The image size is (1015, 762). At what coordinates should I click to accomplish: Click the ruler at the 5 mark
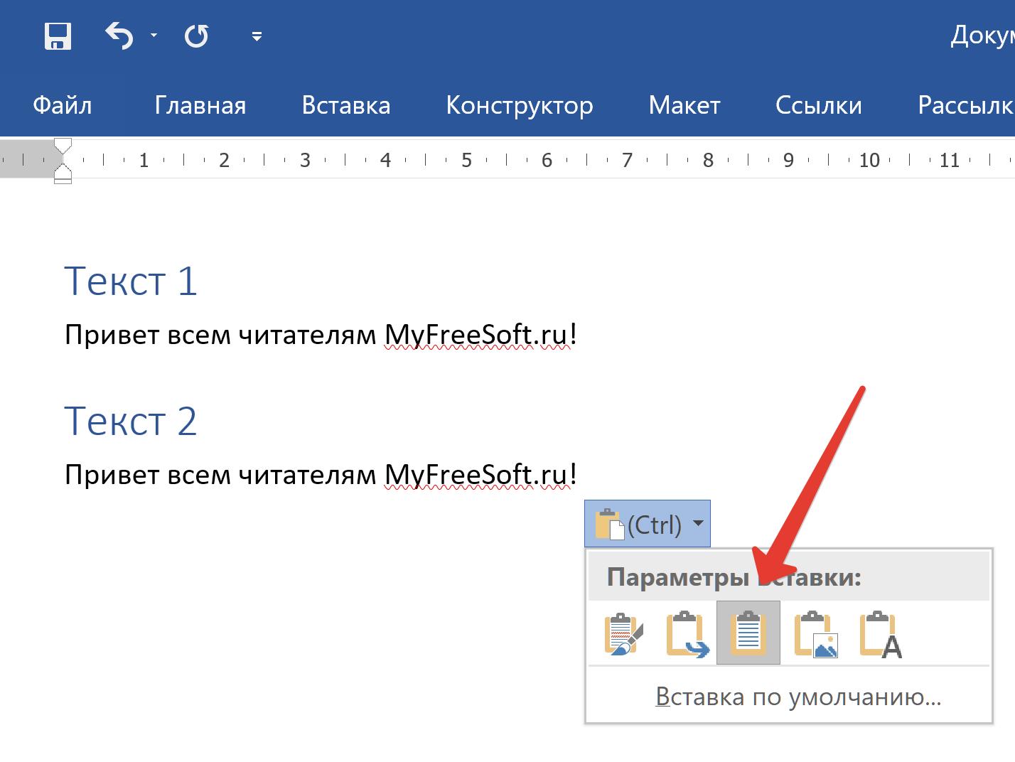click(x=466, y=160)
